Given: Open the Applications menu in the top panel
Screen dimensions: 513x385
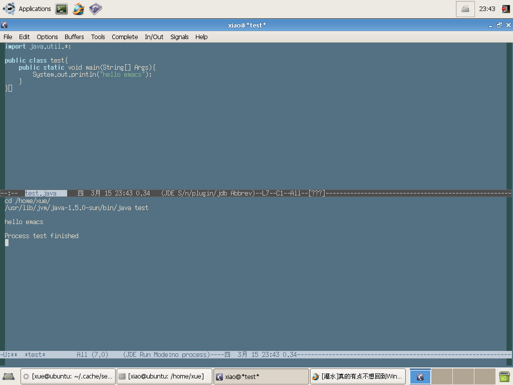Looking at the screenshot, I should coord(27,9).
